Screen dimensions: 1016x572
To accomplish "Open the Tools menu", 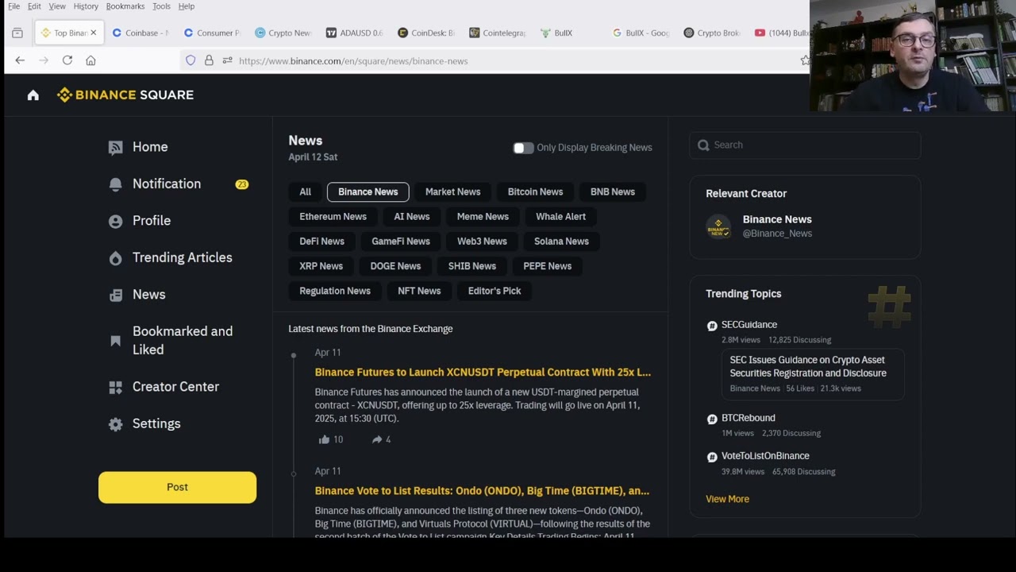I will [x=161, y=6].
